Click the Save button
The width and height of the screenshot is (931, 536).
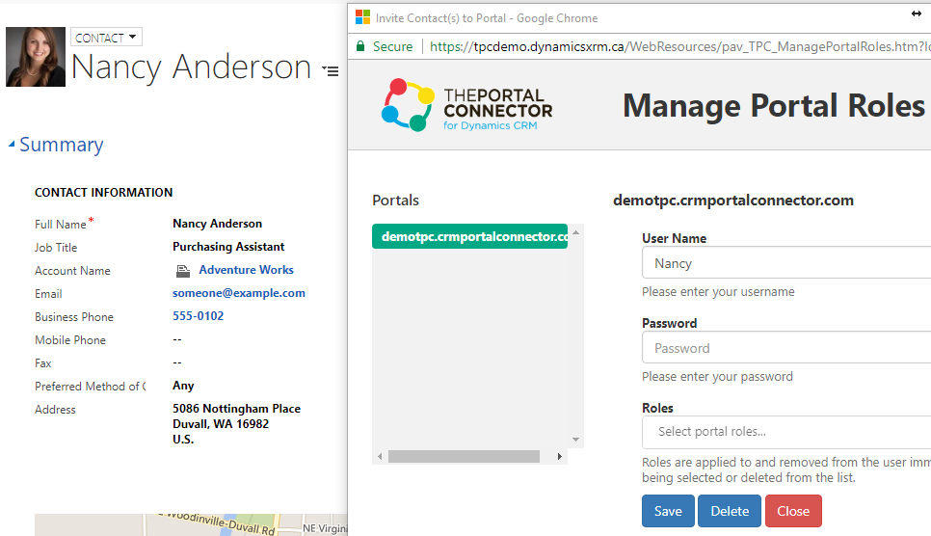pos(668,511)
